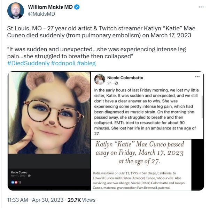Open tweet options three-dot menu
Viewport: 210px width, 208px height.
tap(201, 7)
